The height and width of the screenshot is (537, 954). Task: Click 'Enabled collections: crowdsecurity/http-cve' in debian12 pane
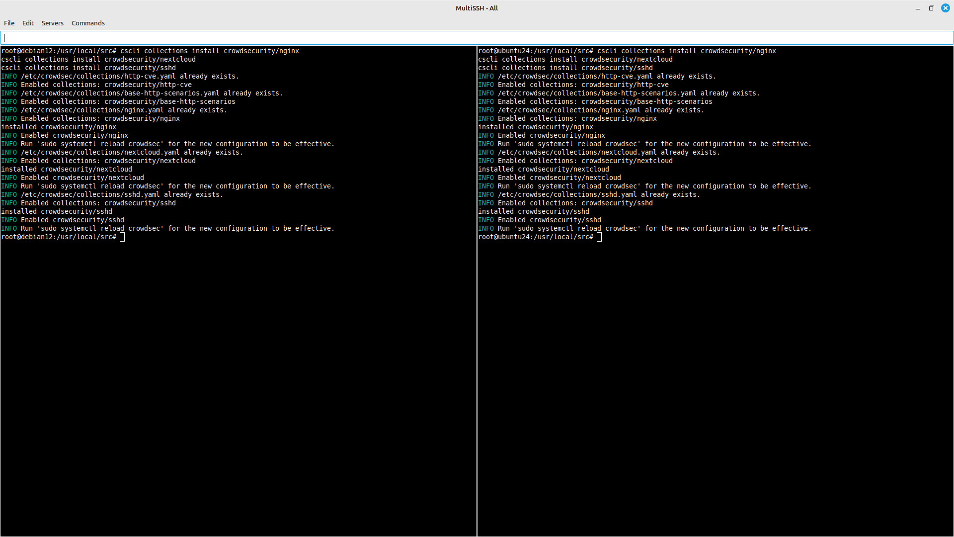(x=106, y=85)
